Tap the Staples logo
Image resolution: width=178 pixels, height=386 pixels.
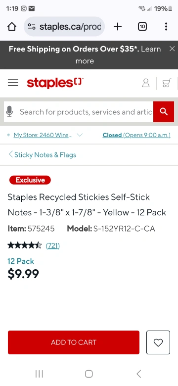[55, 83]
